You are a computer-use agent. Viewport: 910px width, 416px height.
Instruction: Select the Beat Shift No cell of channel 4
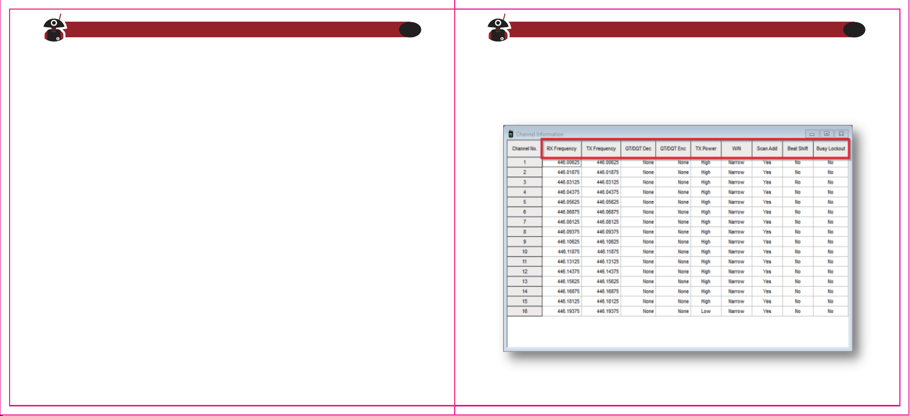coord(797,192)
